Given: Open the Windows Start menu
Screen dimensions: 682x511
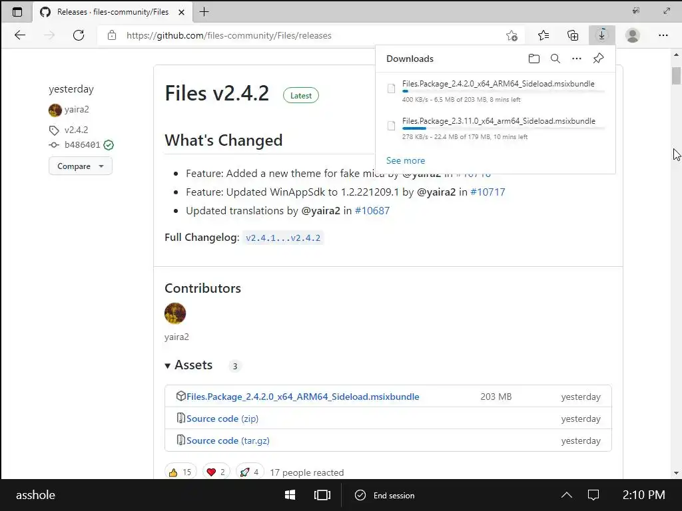Looking at the screenshot, I should point(290,495).
